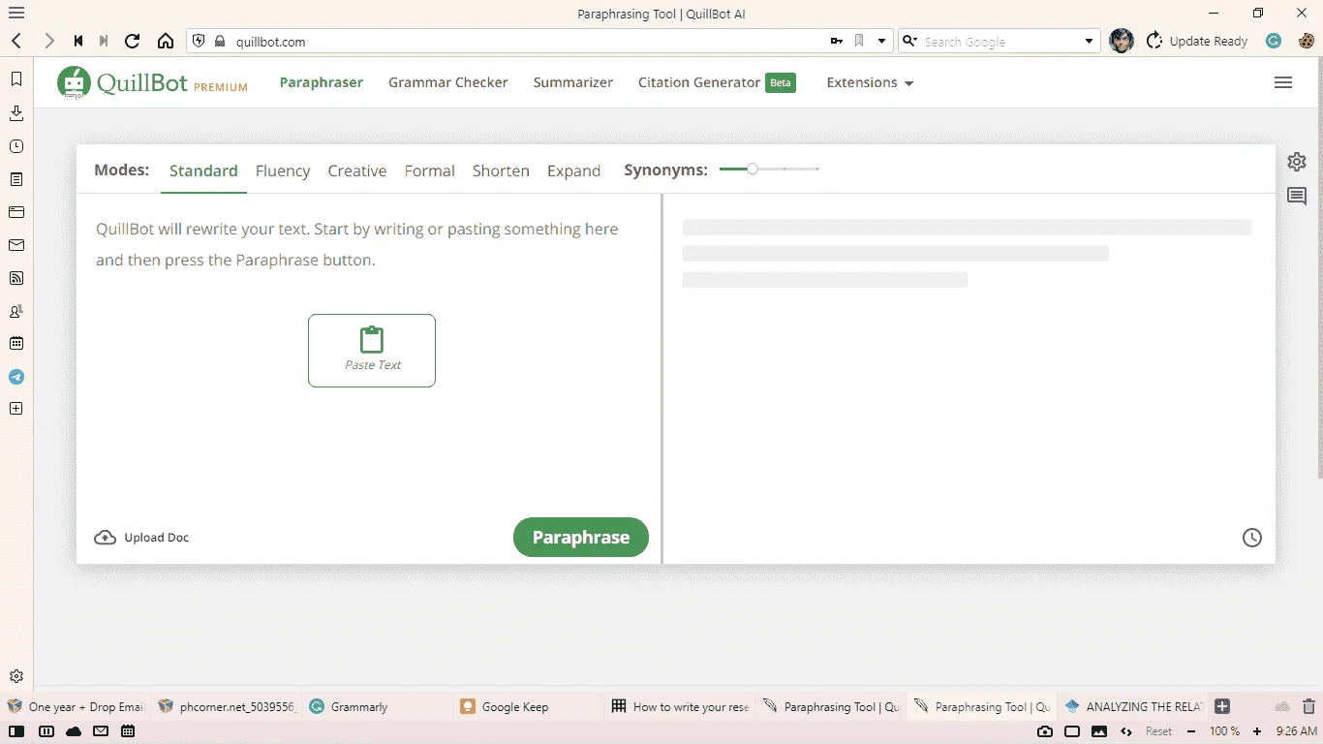
Task: Expand the search field history dropdown
Action: pos(1090,41)
